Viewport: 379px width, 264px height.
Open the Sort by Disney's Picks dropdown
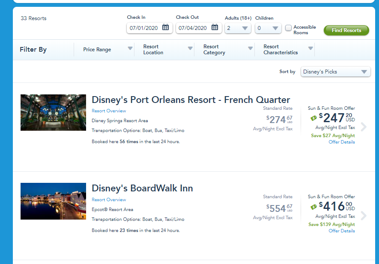pos(335,72)
